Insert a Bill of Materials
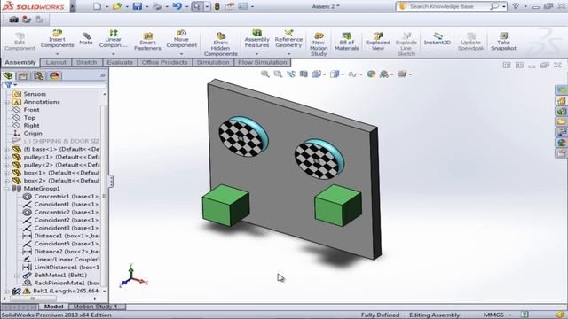Image resolution: width=568 pixels, height=319 pixels. [x=346, y=42]
